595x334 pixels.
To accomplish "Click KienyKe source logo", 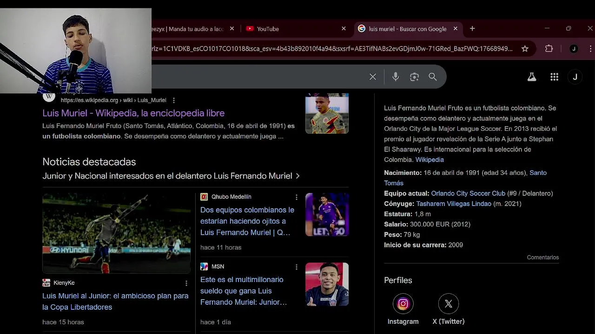I will coord(46,283).
